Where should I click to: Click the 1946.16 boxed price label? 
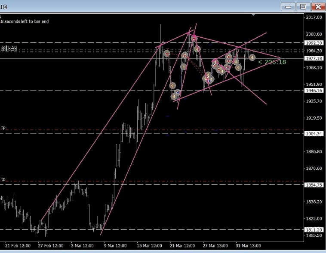[314, 90]
